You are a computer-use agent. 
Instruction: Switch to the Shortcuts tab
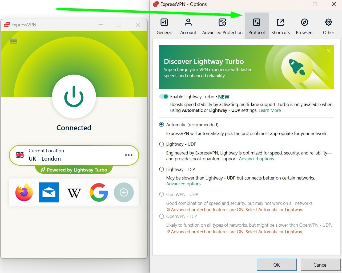pyautogui.click(x=280, y=26)
